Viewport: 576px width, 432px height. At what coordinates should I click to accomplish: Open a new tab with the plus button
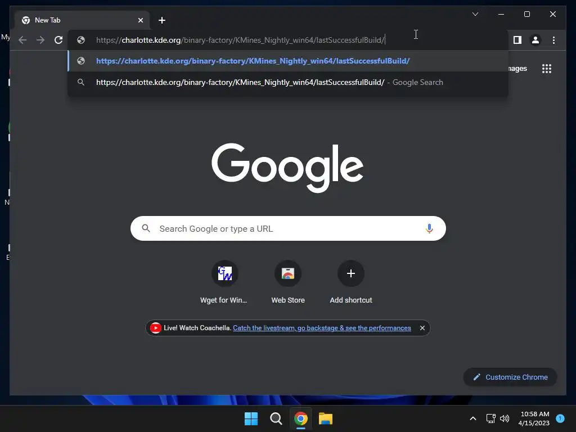coord(162,20)
